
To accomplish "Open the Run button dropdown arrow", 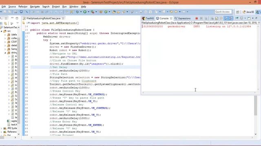I will pyautogui.click(x=88, y=12).
